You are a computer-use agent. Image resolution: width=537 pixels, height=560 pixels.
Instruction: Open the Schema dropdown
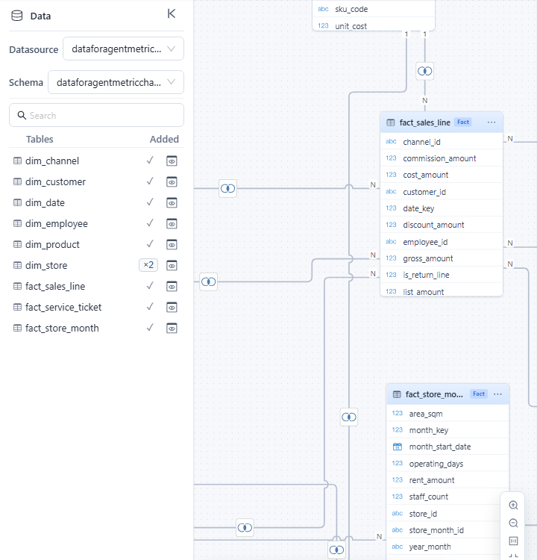click(116, 82)
